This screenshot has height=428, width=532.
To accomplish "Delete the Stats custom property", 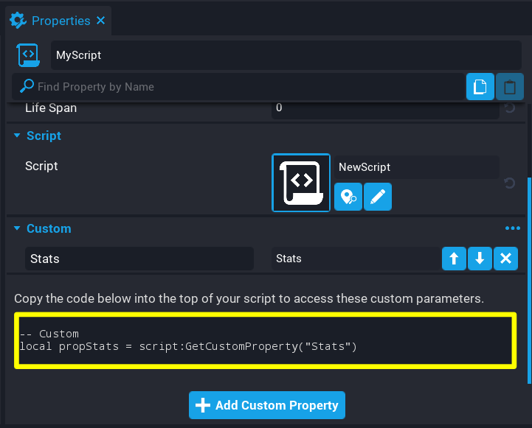I will tap(505, 259).
